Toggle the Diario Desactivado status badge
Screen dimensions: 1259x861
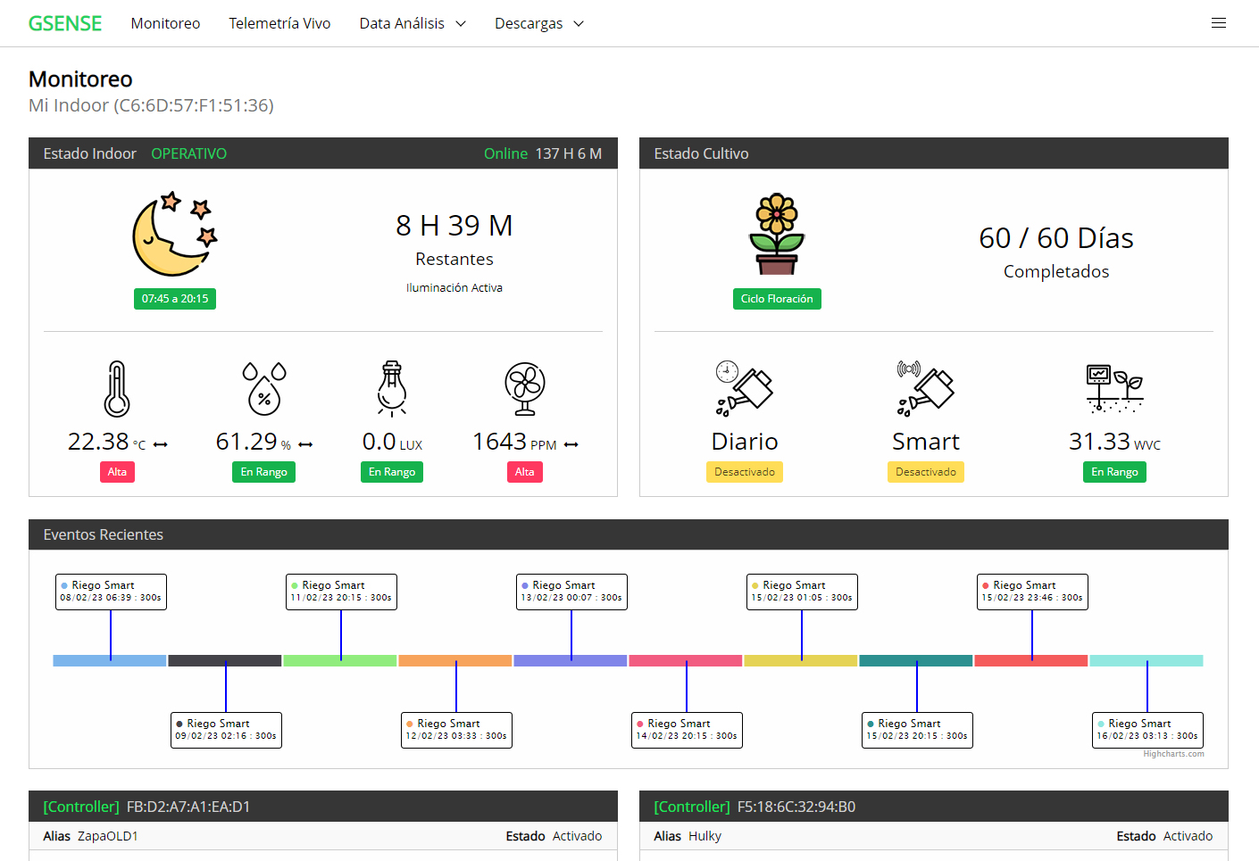click(x=744, y=472)
